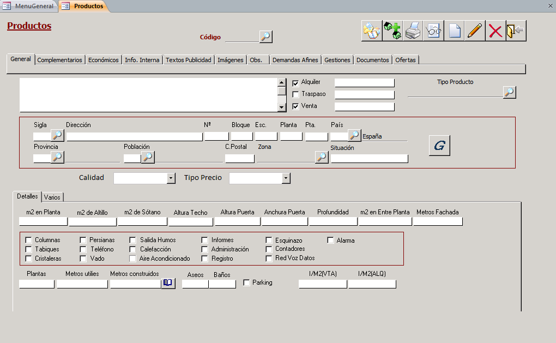Uncheck the Venta checkbox
Image resolution: width=556 pixels, height=343 pixels.
295,106
